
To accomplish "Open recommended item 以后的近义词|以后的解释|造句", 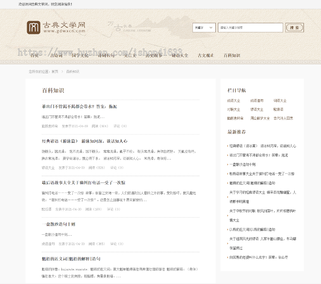I will pyautogui.click(x=252, y=229).
